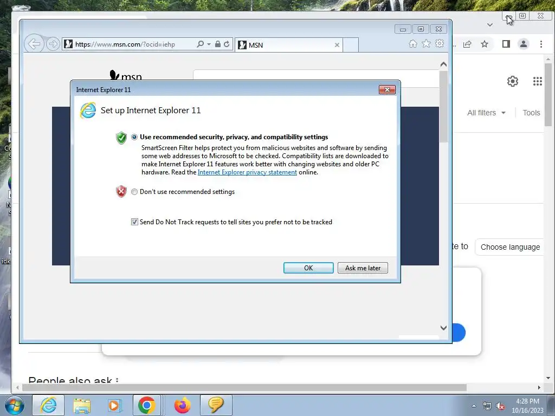Click the MSN search box on the page

[316, 76]
